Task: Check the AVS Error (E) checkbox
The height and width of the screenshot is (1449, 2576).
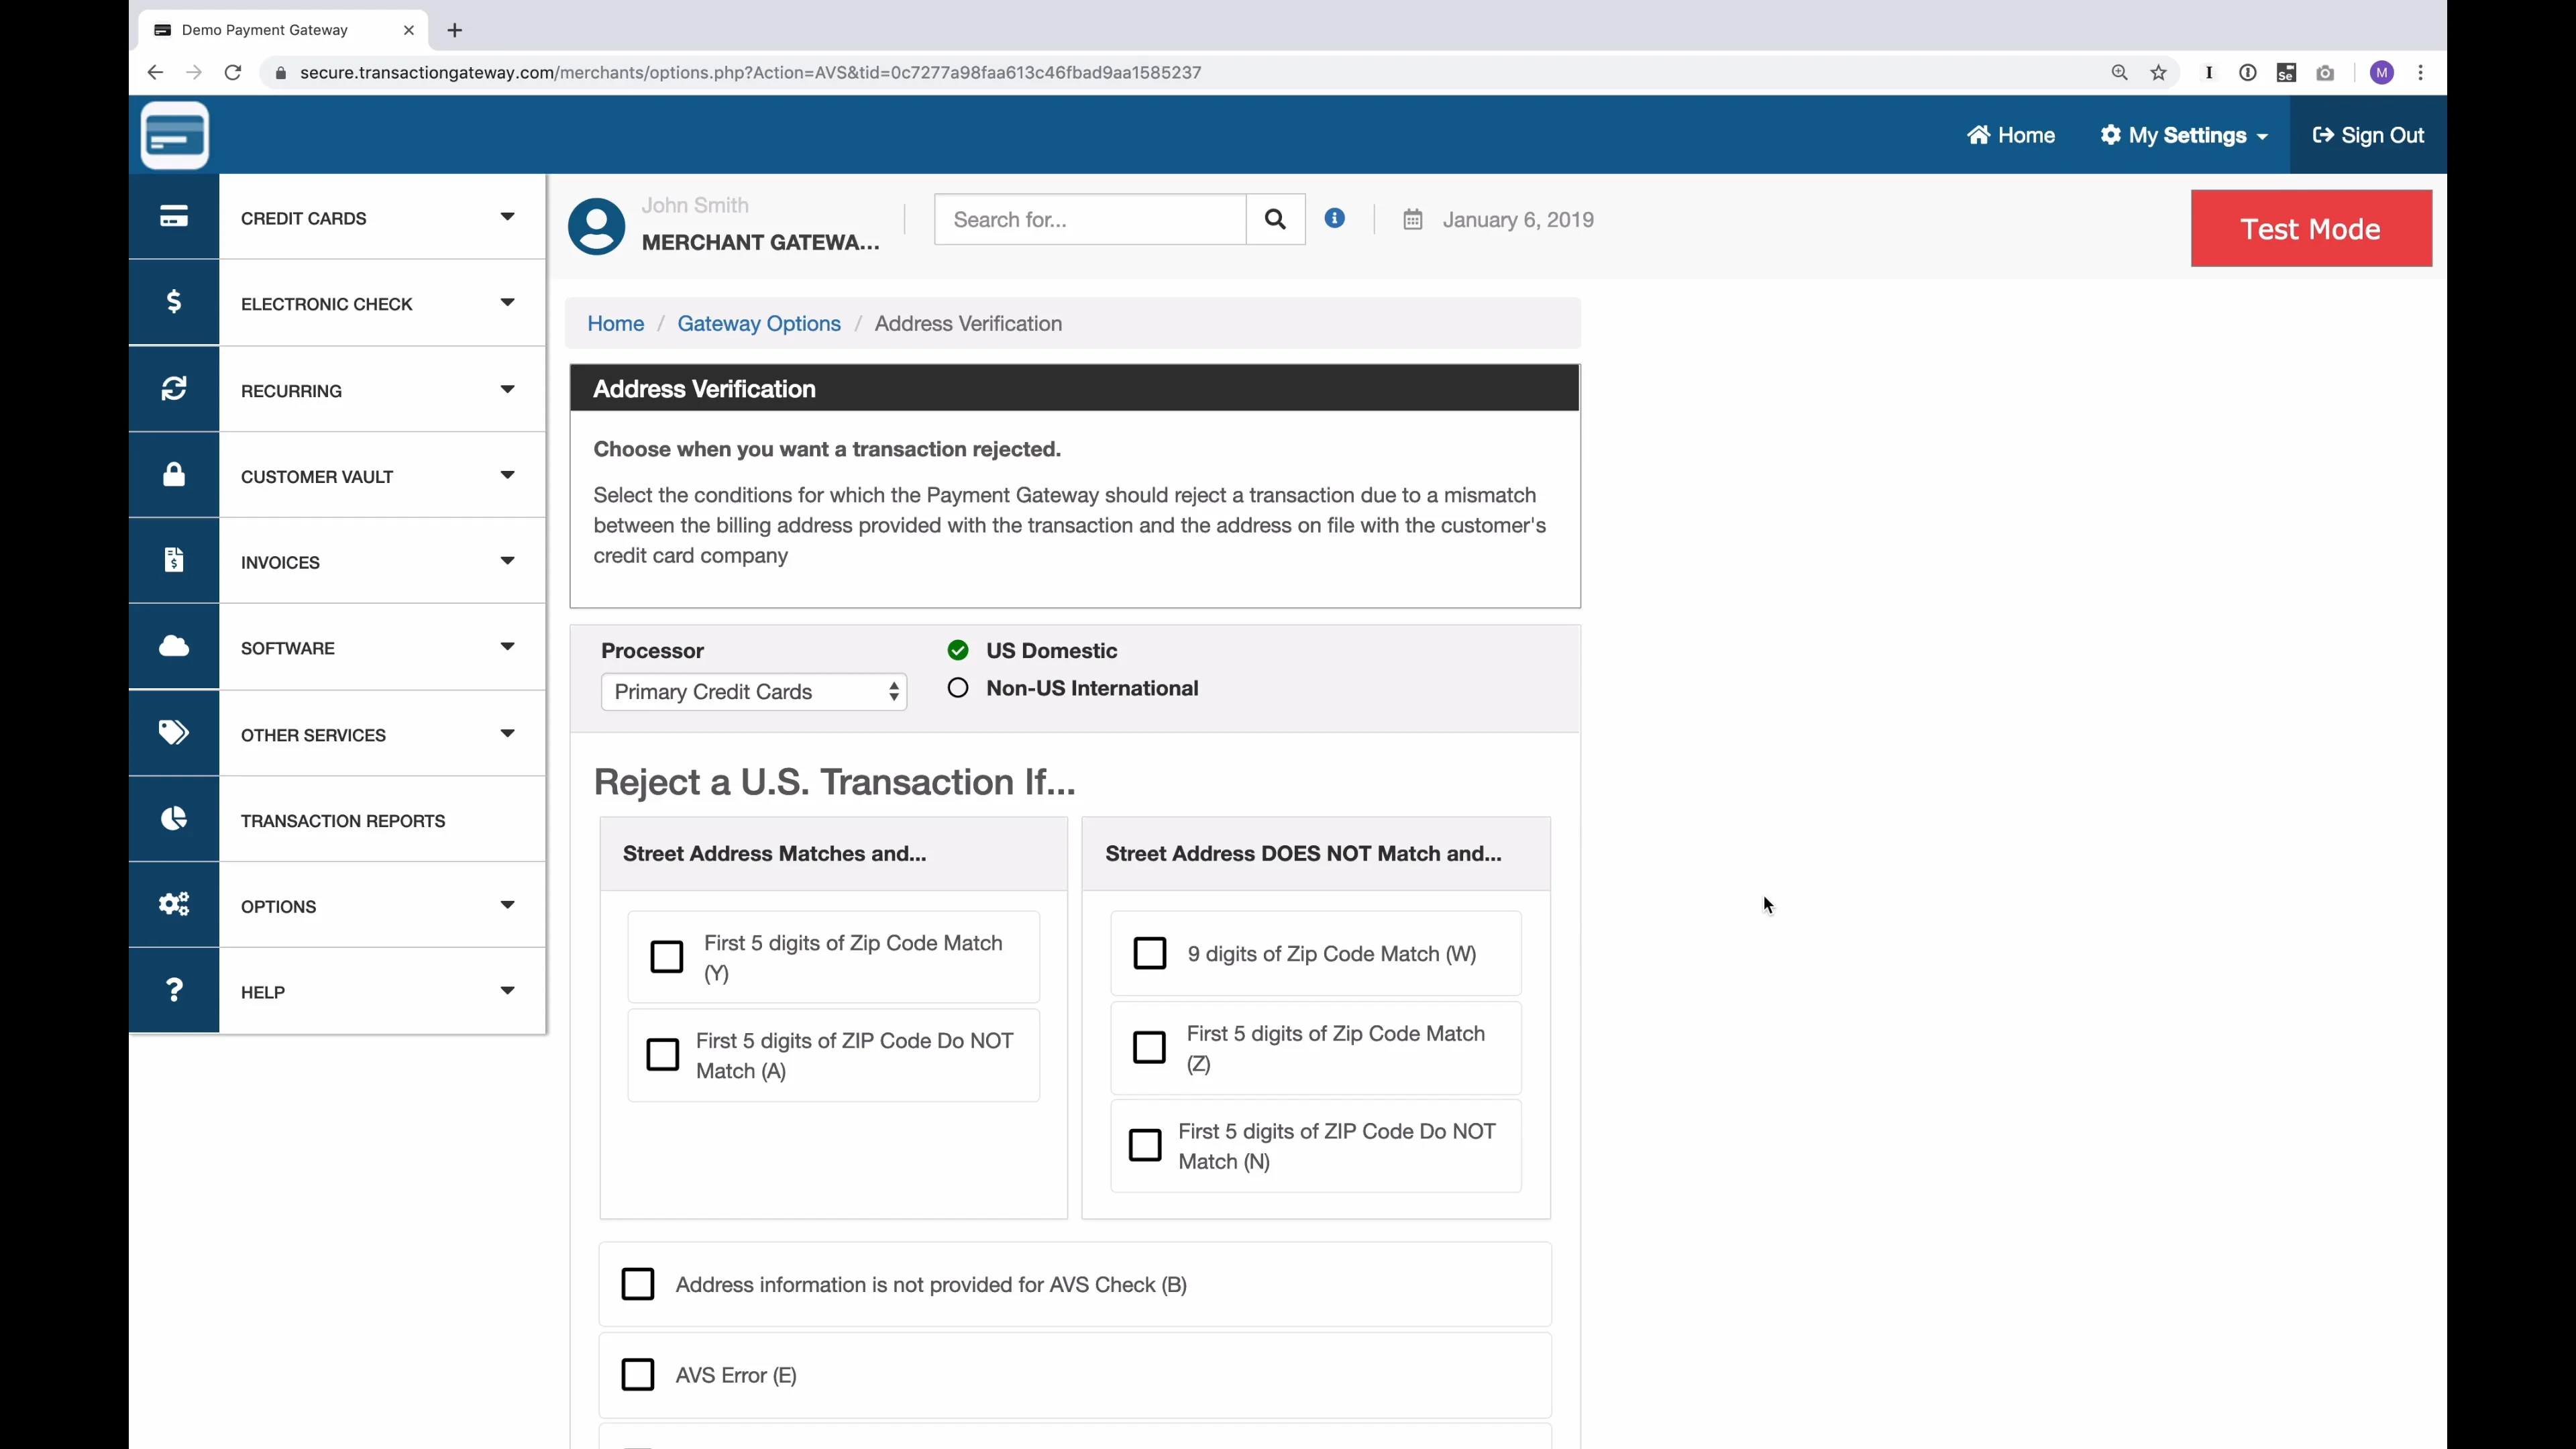Action: pyautogui.click(x=638, y=1374)
